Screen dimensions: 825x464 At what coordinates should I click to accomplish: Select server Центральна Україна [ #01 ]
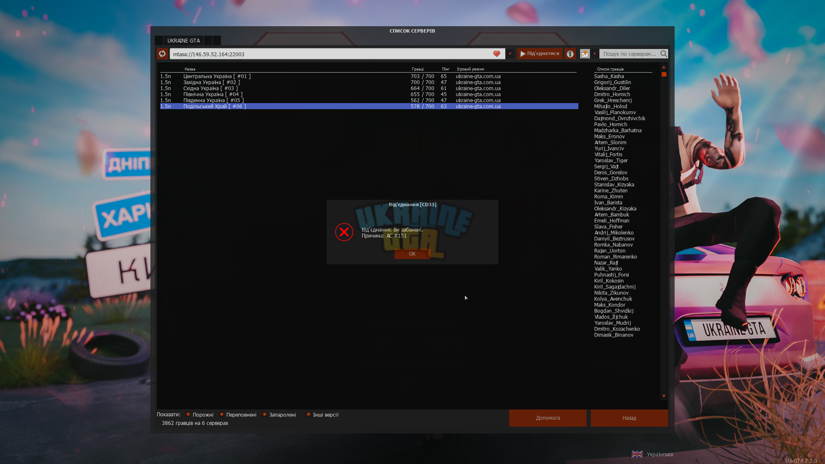(x=369, y=76)
